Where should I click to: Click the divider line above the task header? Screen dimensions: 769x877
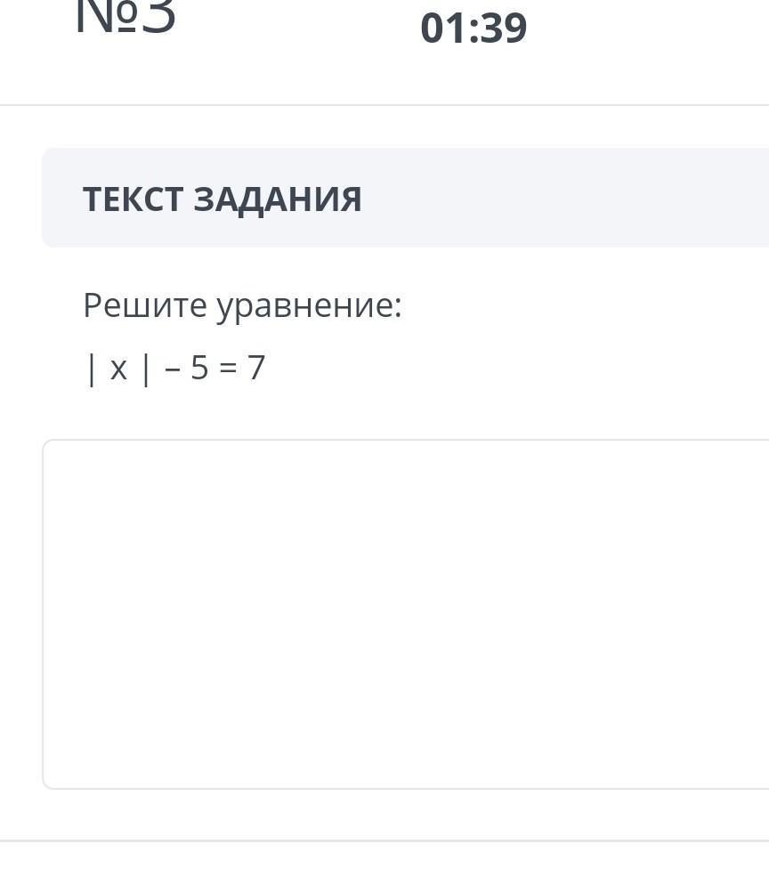tap(384, 105)
